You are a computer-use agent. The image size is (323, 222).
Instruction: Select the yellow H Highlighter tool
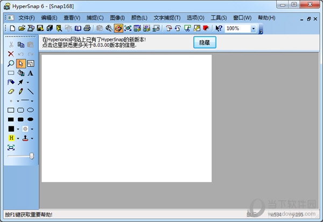pos(11,138)
